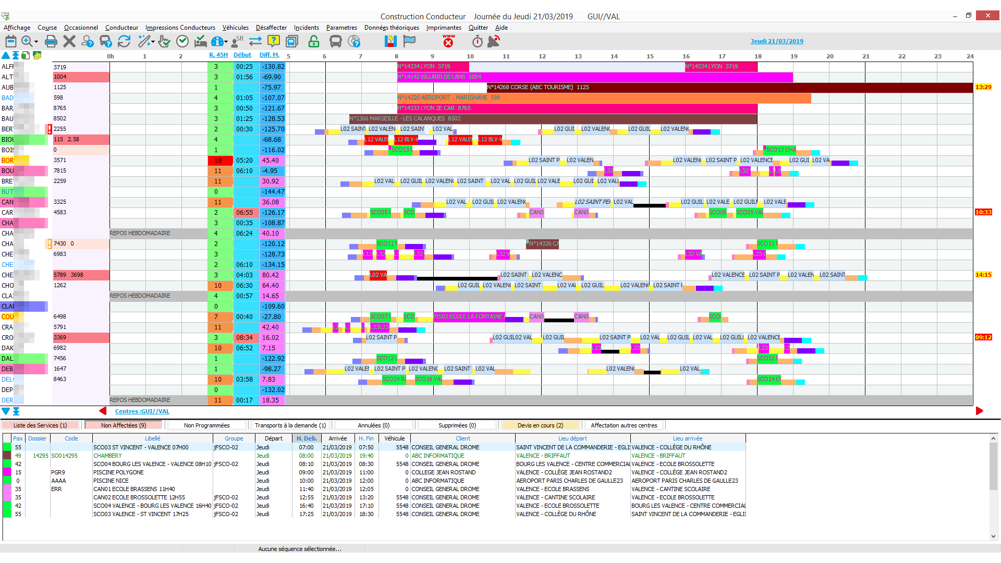Click the stopwatch timer icon

click(477, 41)
